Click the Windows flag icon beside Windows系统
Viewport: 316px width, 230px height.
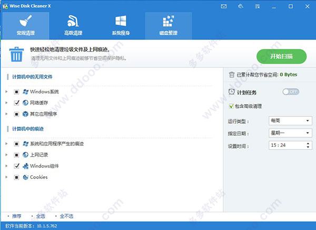(x=25, y=92)
